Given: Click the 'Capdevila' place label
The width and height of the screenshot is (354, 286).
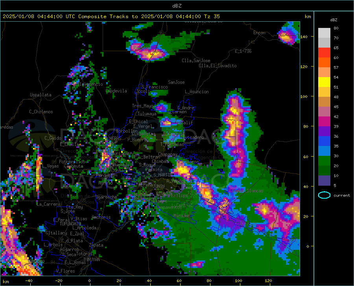Looking at the screenshot, I should click(x=116, y=91).
